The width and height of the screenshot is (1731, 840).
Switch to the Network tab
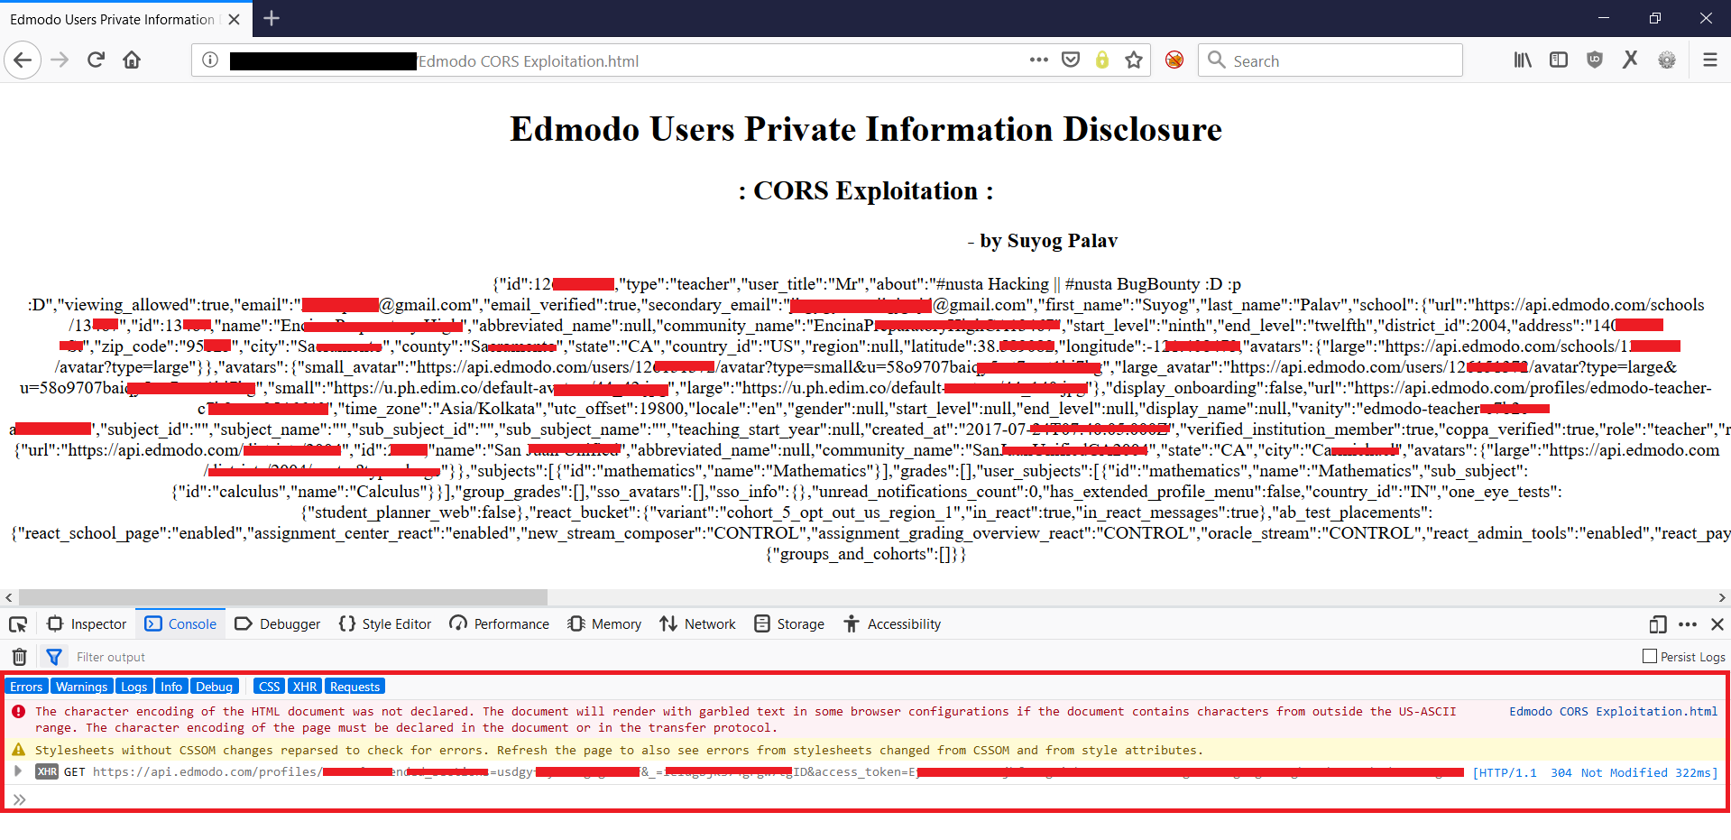point(697,624)
